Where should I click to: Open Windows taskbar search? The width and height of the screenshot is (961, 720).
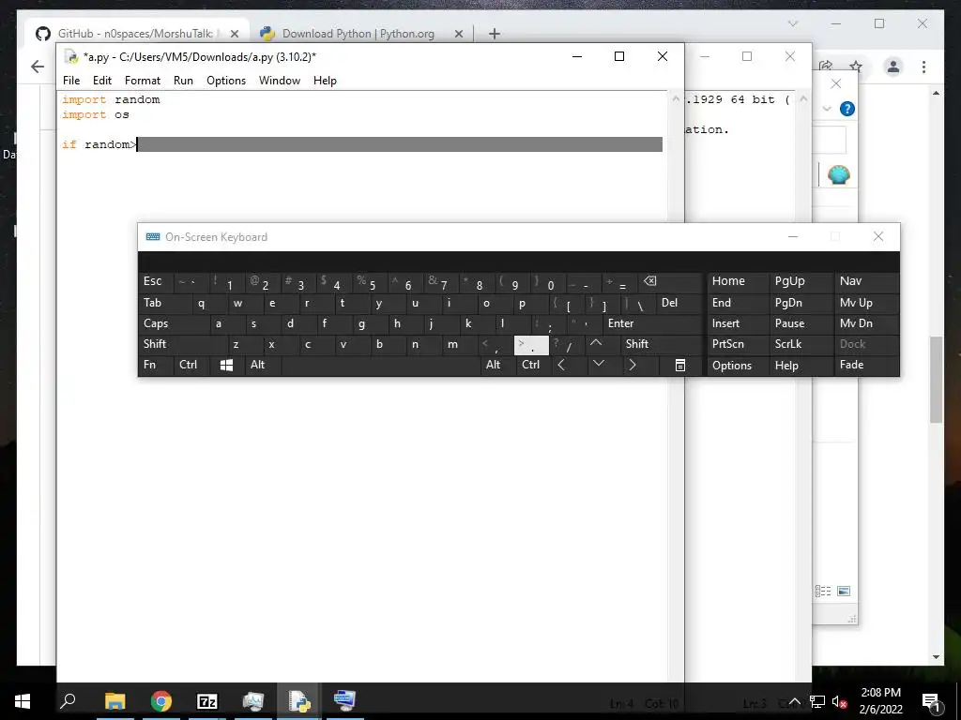68,701
